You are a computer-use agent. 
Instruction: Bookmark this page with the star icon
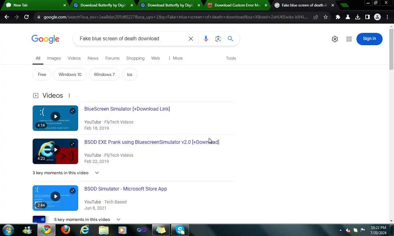(326, 17)
